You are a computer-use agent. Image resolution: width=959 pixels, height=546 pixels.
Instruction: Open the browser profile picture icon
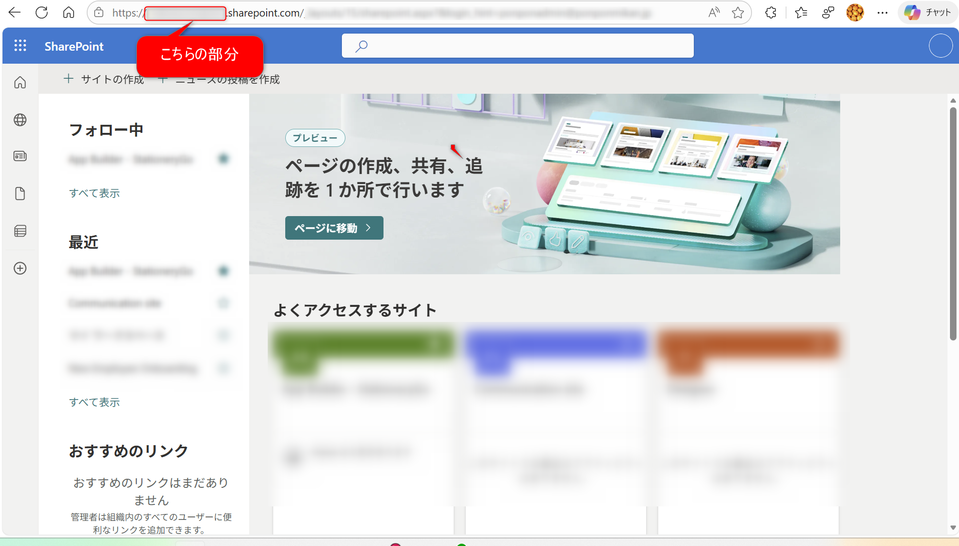[x=855, y=13]
